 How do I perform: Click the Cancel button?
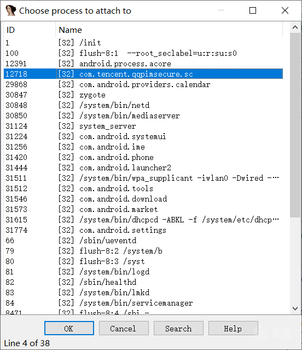tap(124, 328)
